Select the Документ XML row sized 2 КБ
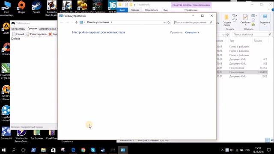 coord(242,76)
